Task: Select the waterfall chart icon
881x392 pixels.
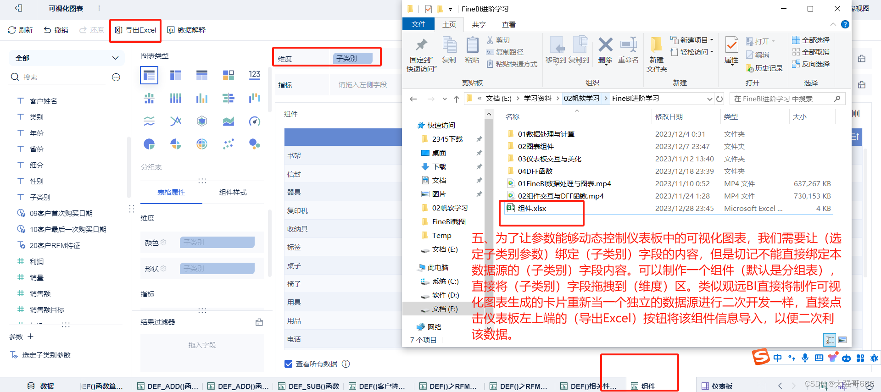Action: coord(255,98)
